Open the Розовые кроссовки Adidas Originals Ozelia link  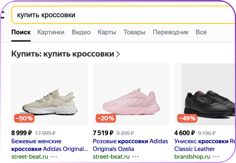click(x=130, y=145)
